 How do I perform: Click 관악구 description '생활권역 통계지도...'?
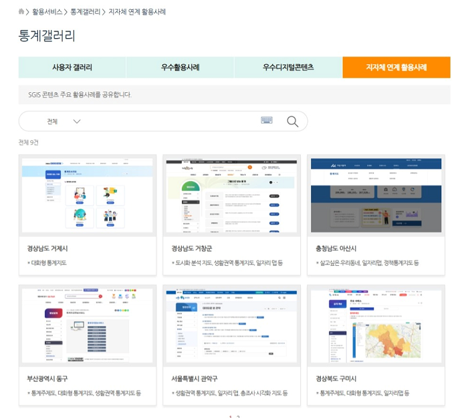pyautogui.click(x=229, y=393)
